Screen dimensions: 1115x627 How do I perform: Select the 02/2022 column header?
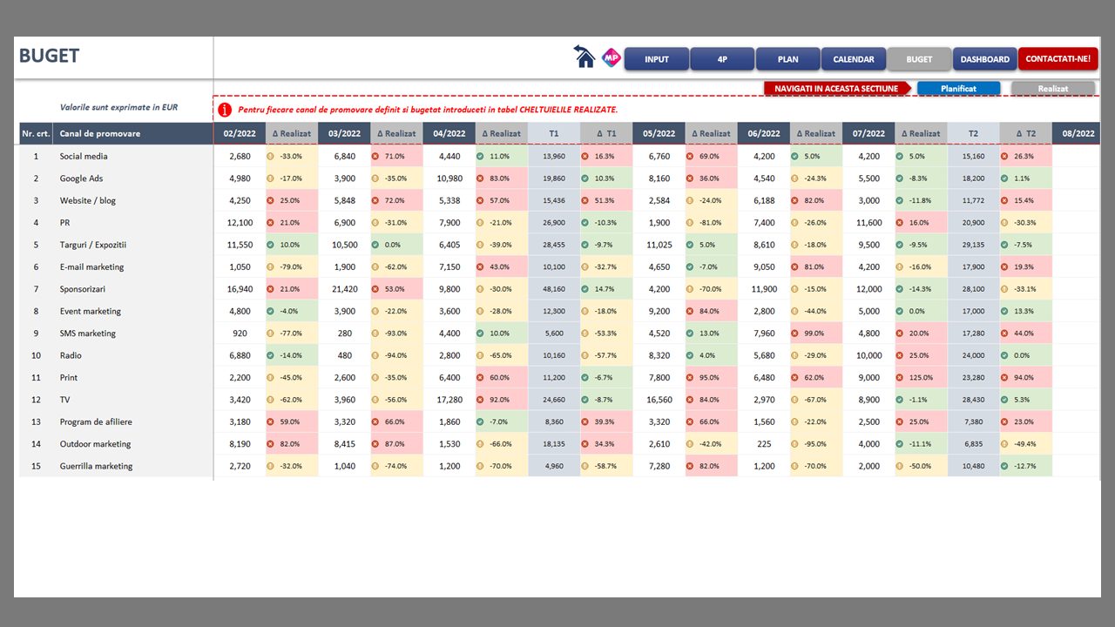[x=240, y=134]
